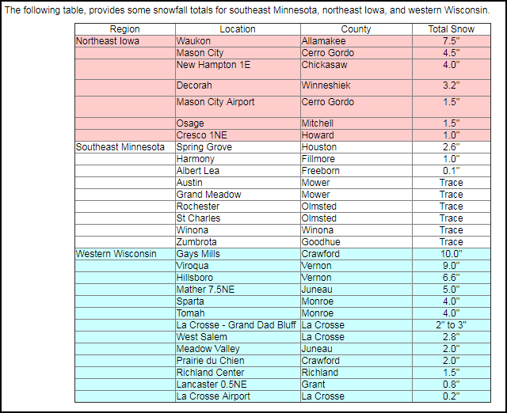Viewport: 507px width, 413px height.
Task: Click the Fillmore county cell
Action: coord(356,159)
